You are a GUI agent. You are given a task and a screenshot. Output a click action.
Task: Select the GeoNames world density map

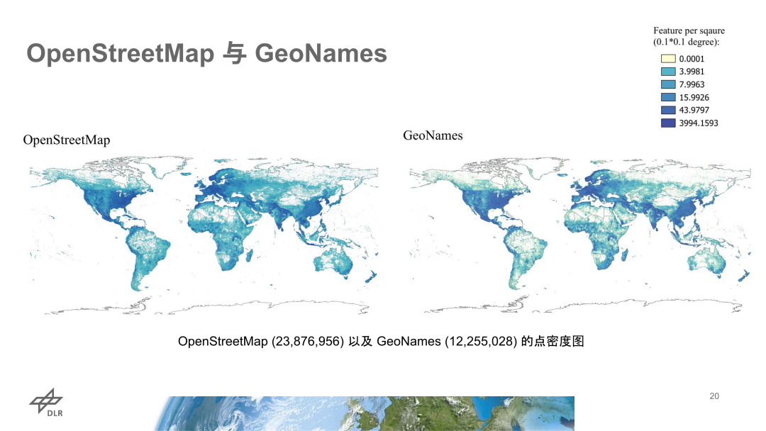click(x=580, y=235)
